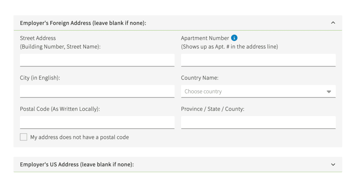Screen dimensions: 358x184
Task: Focus the Province / State / County field
Action: [x=258, y=122]
